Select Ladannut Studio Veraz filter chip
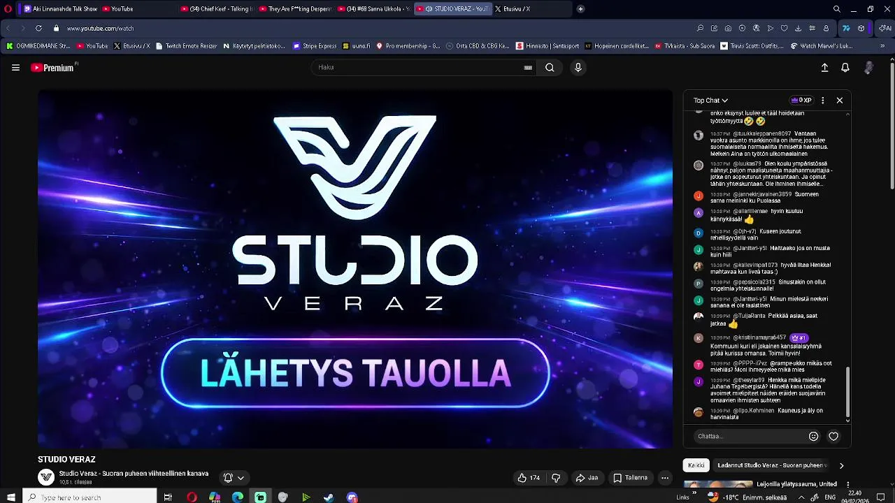Screen dimensions: 895x503 pyautogui.click(x=771, y=465)
